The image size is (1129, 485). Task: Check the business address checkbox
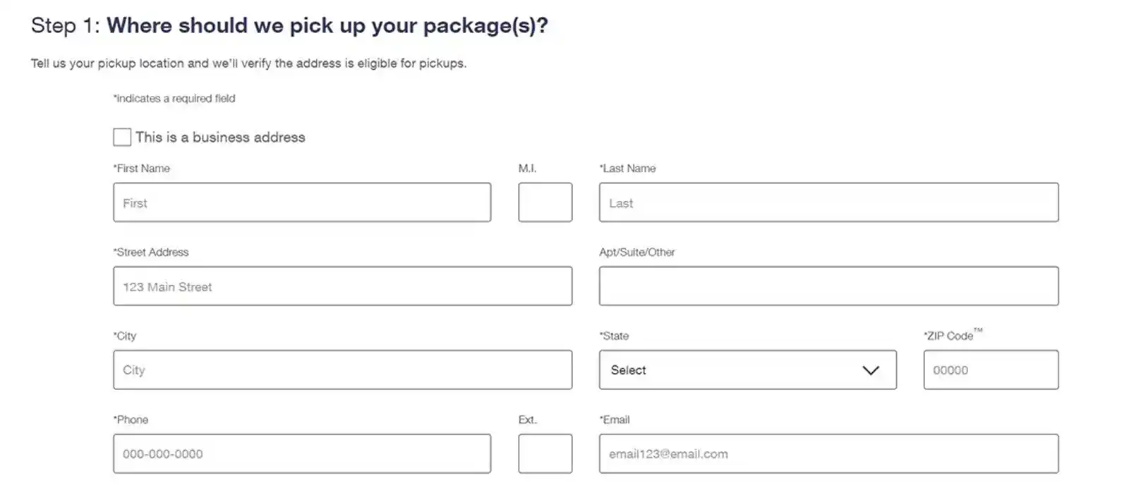(122, 137)
